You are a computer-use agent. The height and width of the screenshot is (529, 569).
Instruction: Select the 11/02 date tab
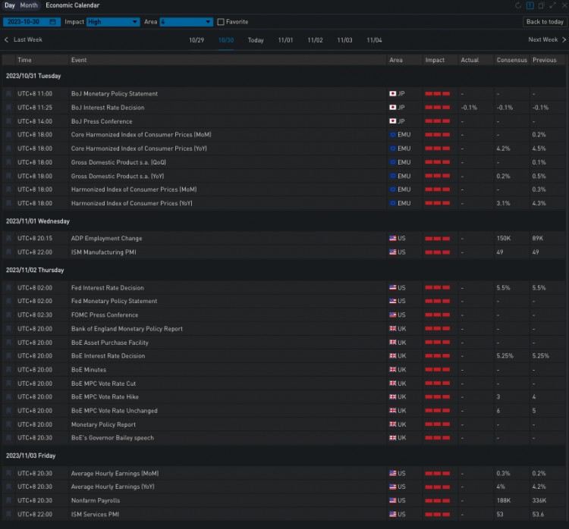tap(315, 39)
